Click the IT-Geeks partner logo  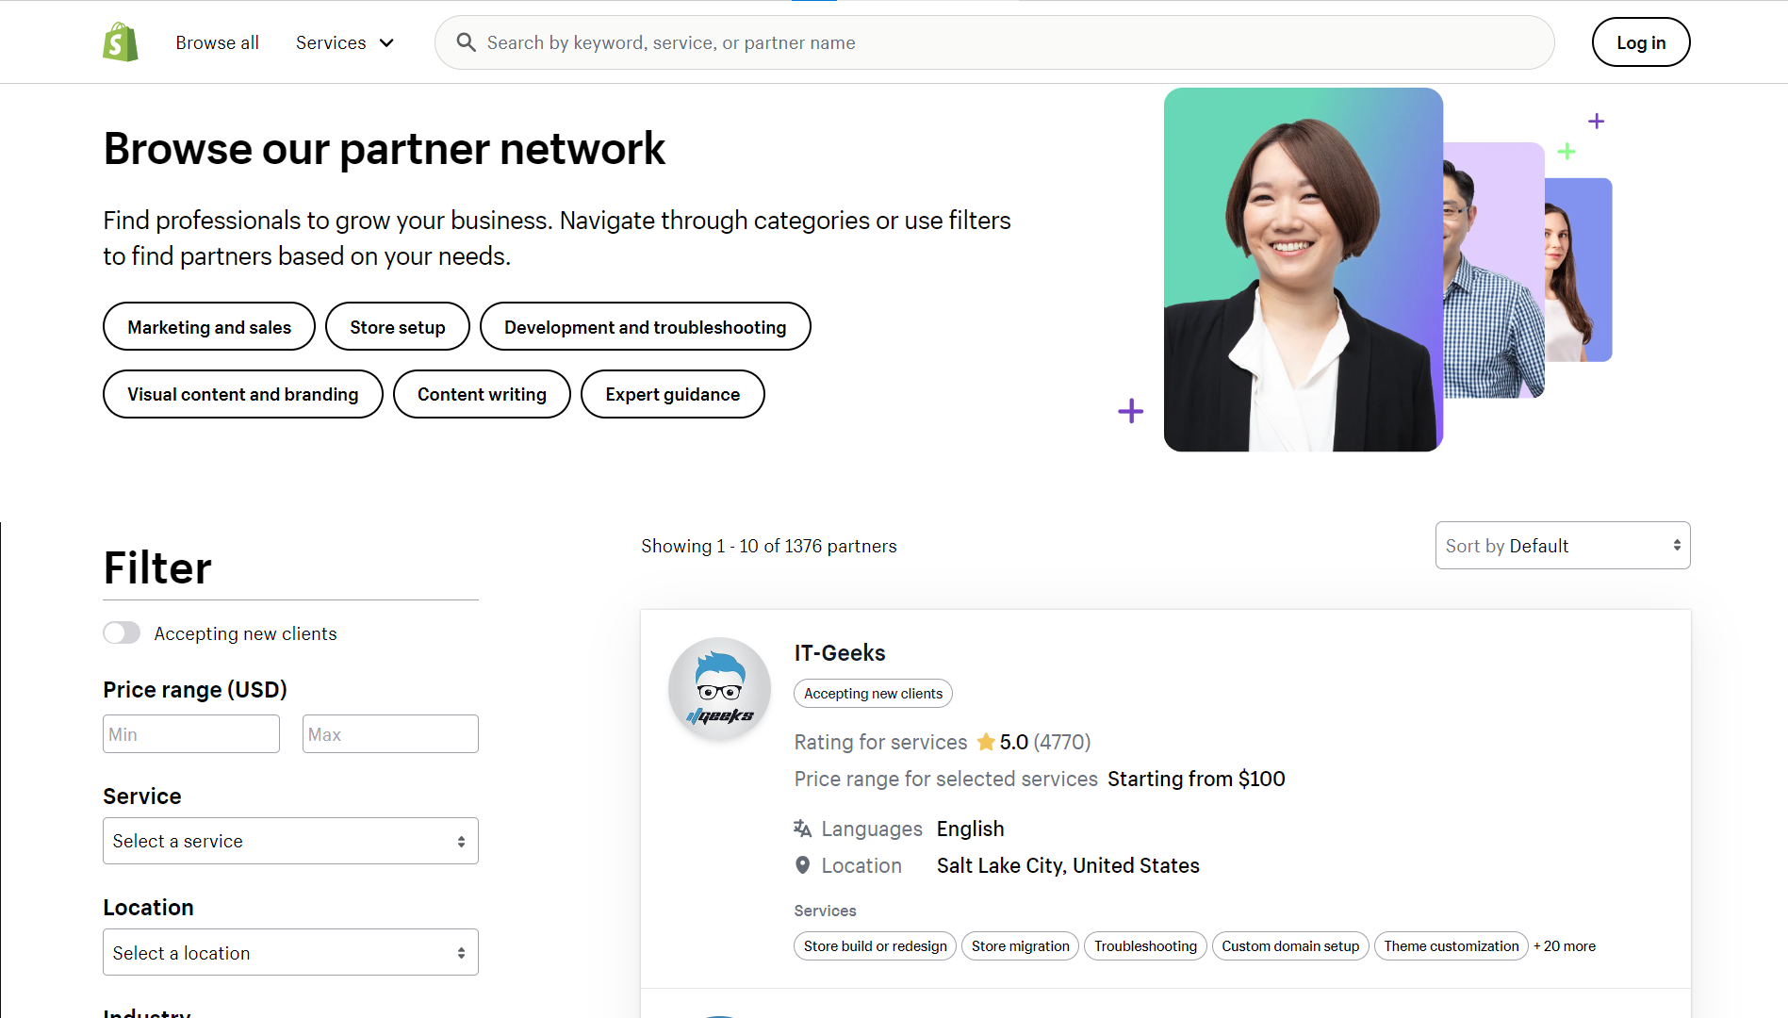[719, 689]
